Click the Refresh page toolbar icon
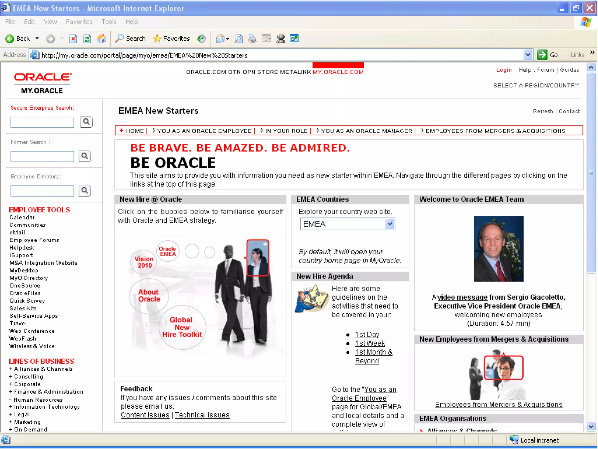Image resolution: width=598 pixels, height=449 pixels. pyautogui.click(x=87, y=39)
